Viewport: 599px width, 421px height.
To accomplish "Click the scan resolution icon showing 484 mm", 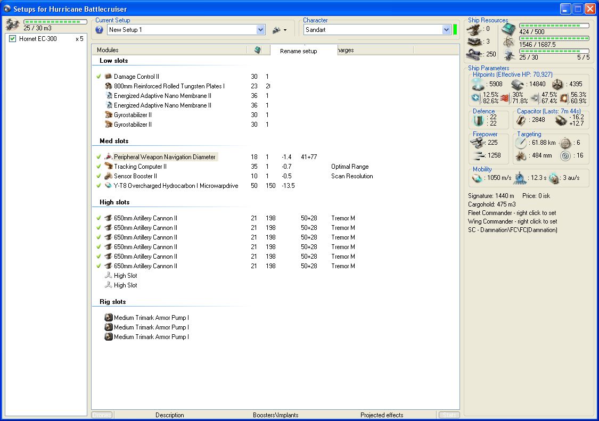I will (x=521, y=156).
